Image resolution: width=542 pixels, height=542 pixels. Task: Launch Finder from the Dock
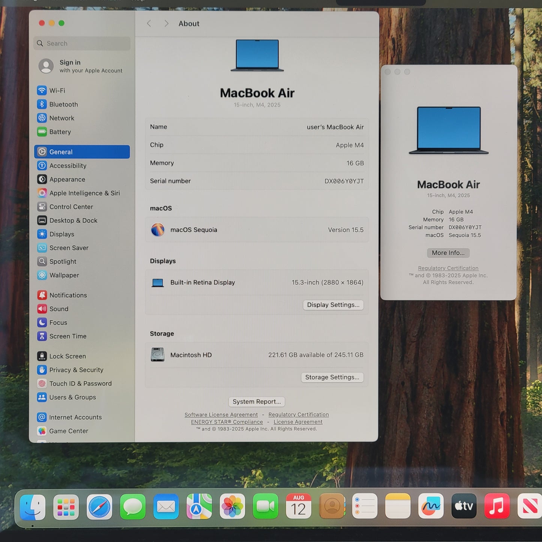pyautogui.click(x=33, y=507)
